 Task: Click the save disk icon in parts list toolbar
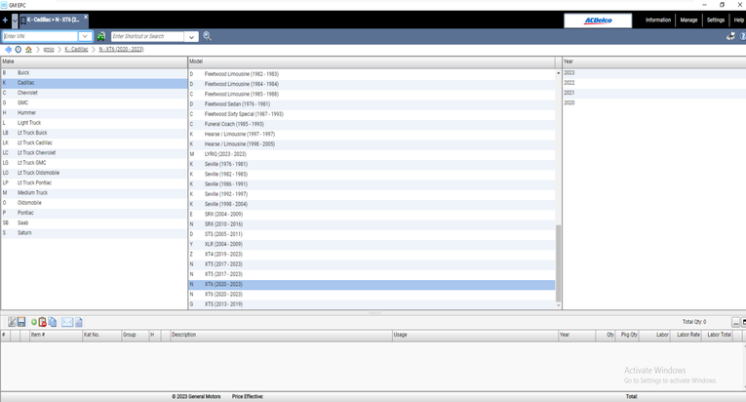point(20,322)
